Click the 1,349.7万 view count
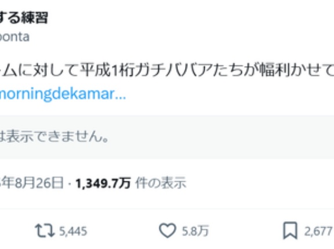This screenshot has height=249, width=334. tap(103, 184)
